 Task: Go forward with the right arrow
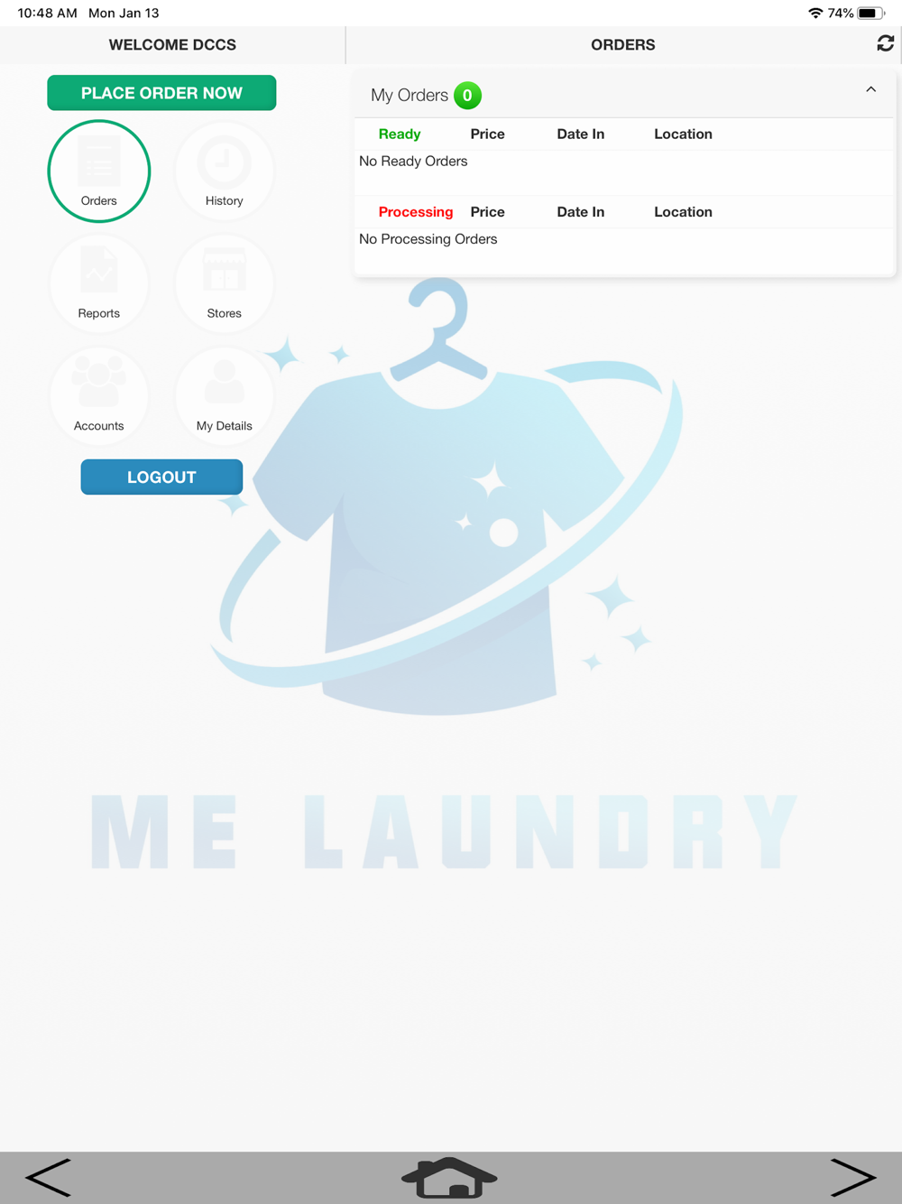tap(853, 1178)
